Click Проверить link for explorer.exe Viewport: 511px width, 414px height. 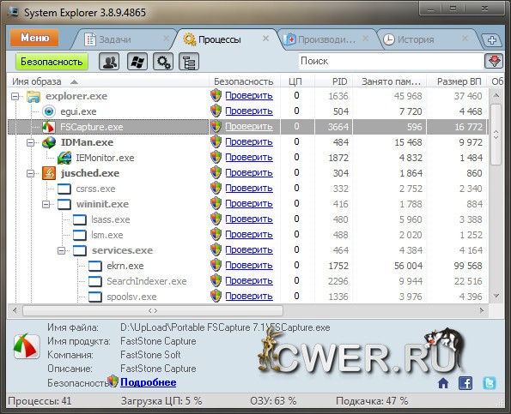(x=249, y=96)
